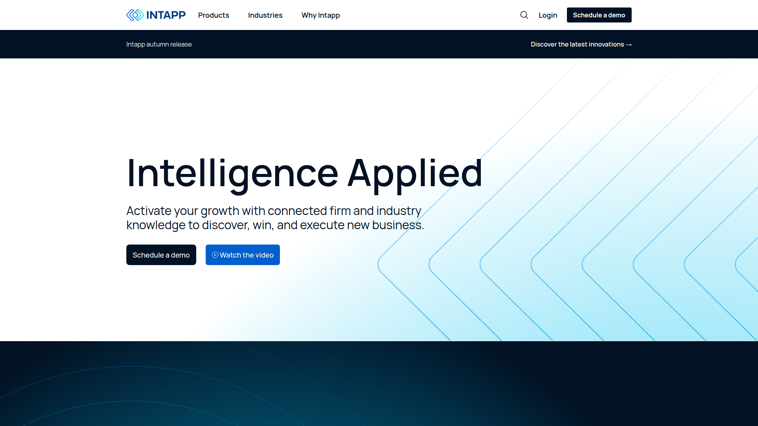Expand the Industries menu

click(x=265, y=15)
